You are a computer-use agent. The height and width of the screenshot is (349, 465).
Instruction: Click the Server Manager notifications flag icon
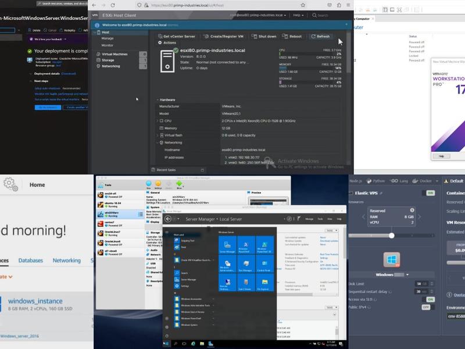(x=299, y=219)
